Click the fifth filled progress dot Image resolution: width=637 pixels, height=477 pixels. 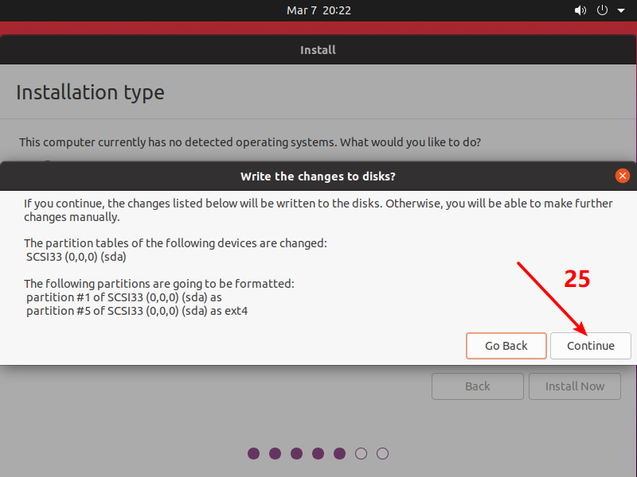pyautogui.click(x=340, y=454)
